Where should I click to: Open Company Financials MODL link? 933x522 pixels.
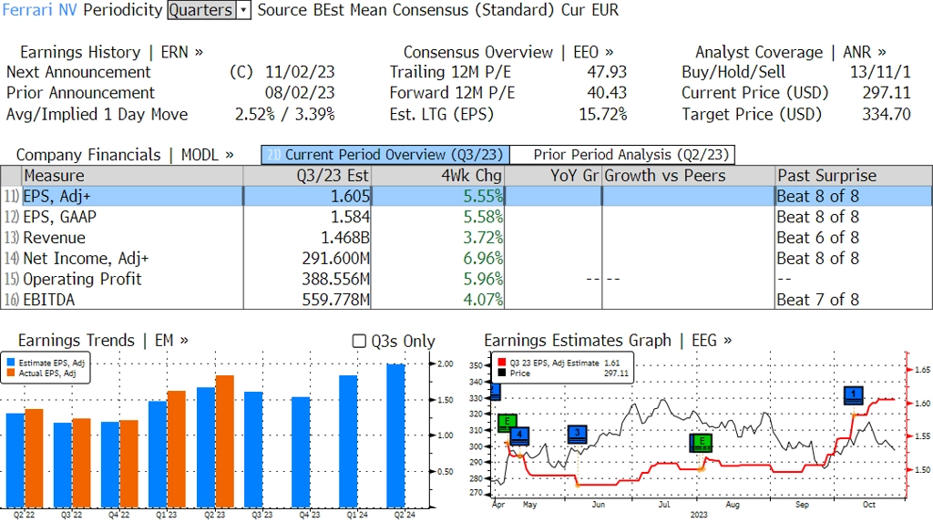coord(125,155)
